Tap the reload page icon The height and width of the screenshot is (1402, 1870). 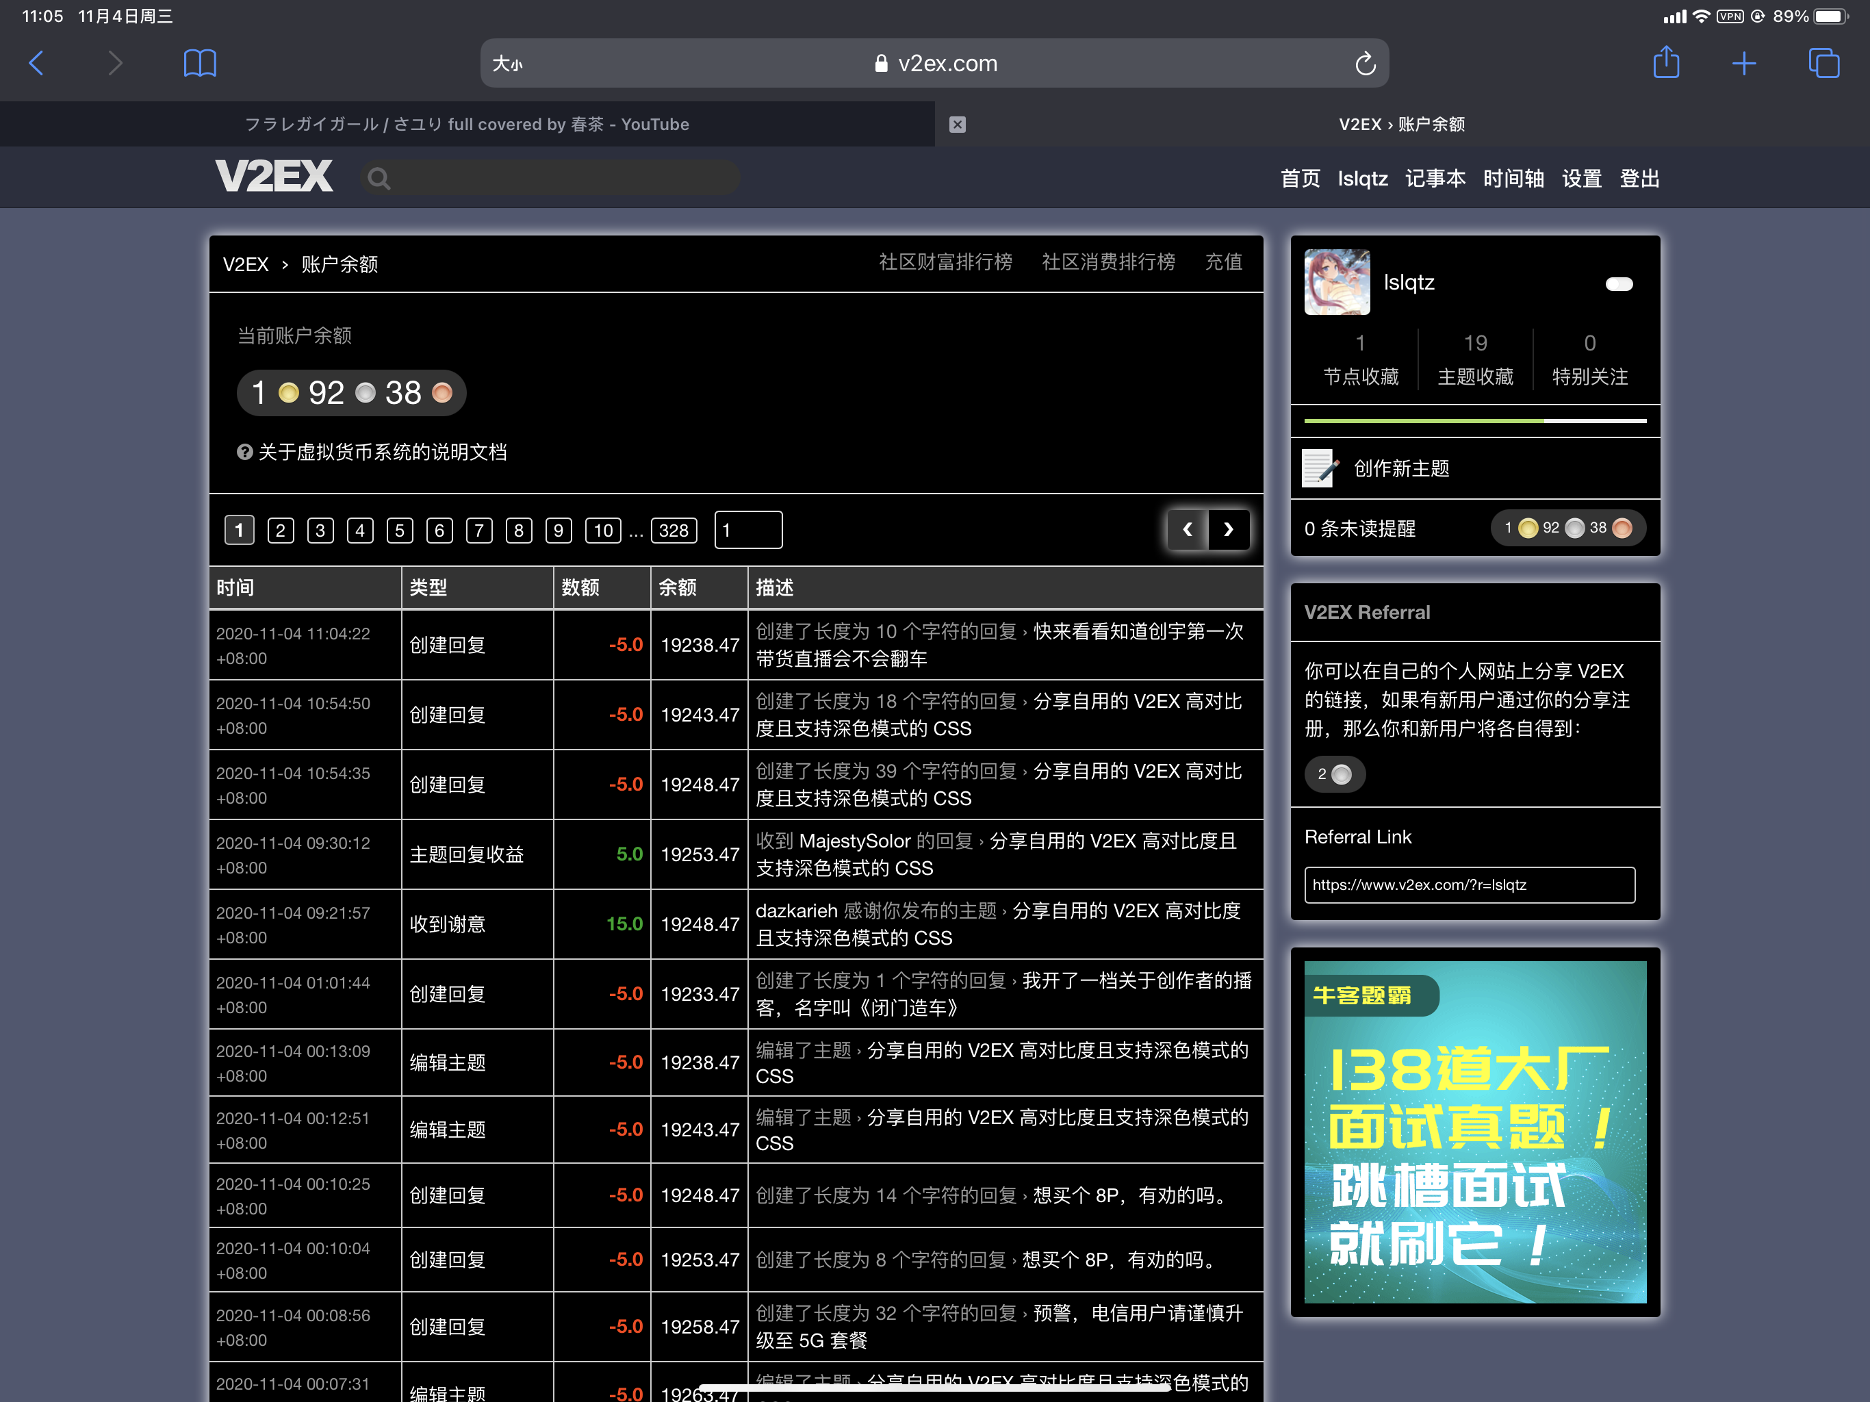(1364, 64)
